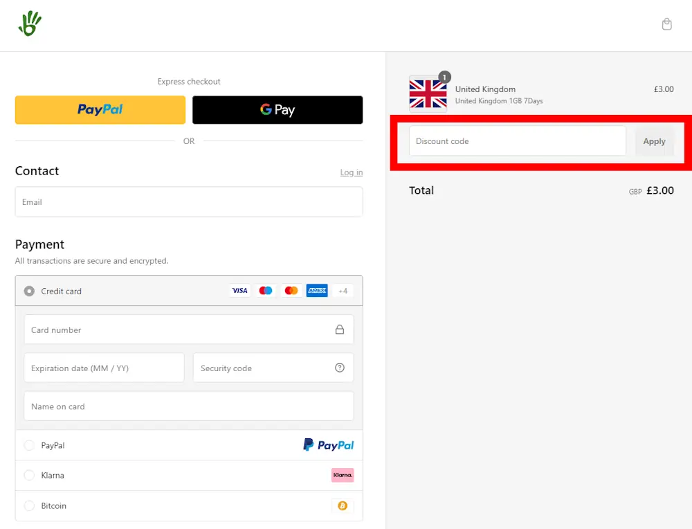The height and width of the screenshot is (529, 692).
Task: Click the PayPal wordmark next to PayPal option
Action: [328, 445]
